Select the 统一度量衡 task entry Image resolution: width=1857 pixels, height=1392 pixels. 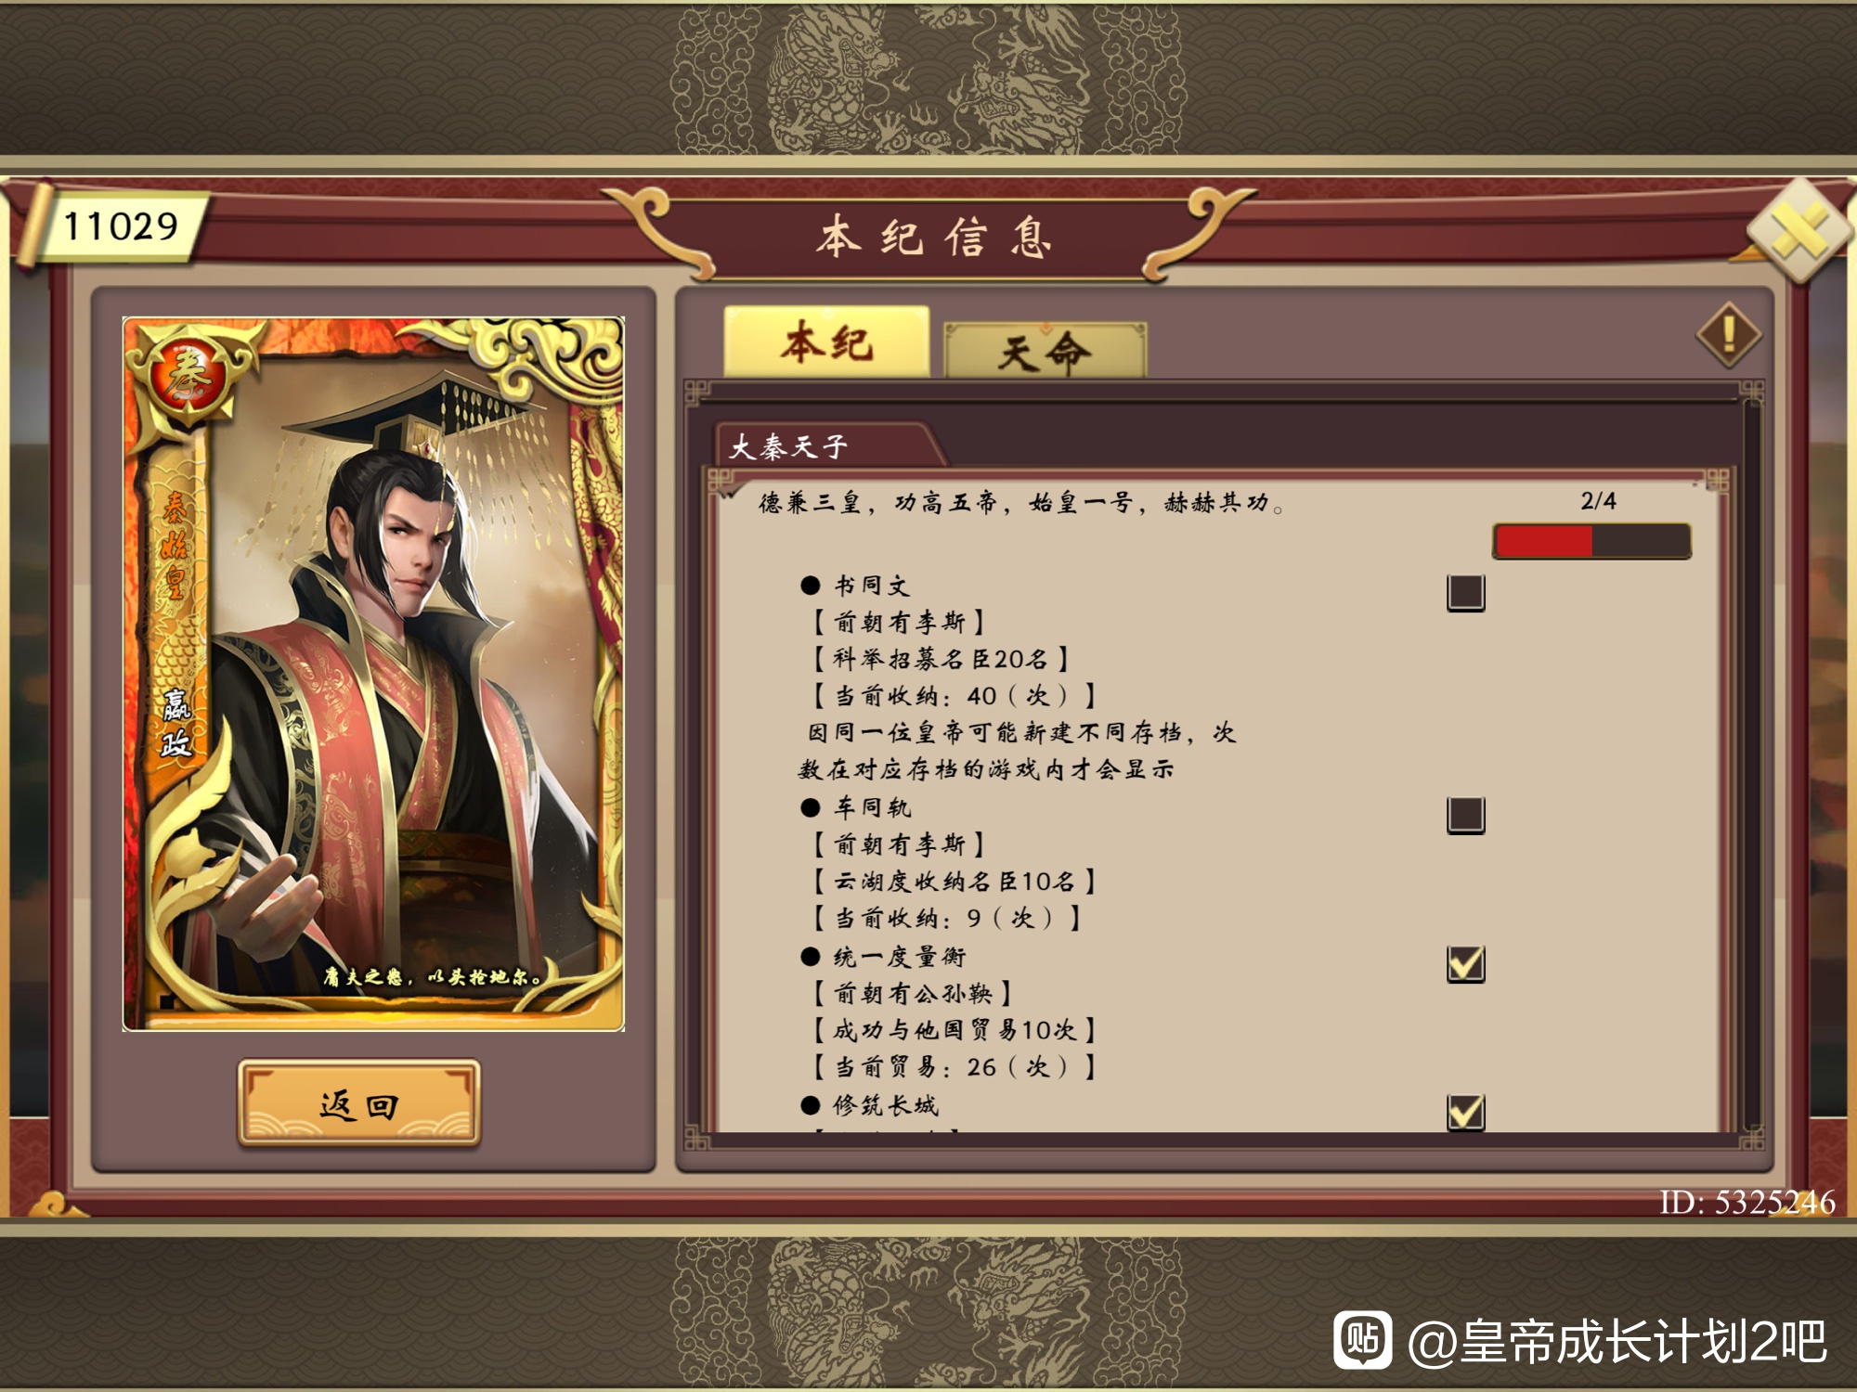coord(898,957)
